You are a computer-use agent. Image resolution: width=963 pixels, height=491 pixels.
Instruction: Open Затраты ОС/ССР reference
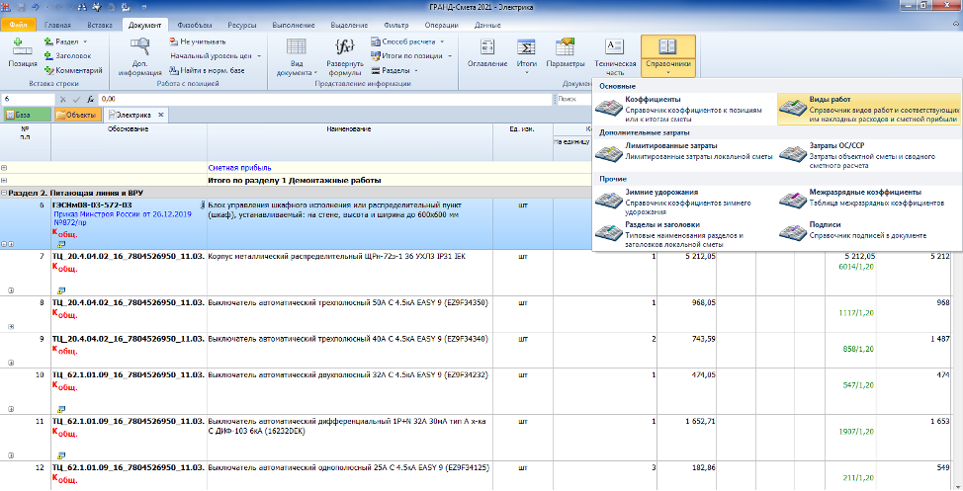click(868, 155)
